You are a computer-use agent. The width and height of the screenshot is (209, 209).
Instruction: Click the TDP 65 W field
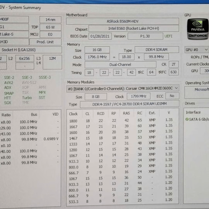pyautogui.click(x=50, y=27)
